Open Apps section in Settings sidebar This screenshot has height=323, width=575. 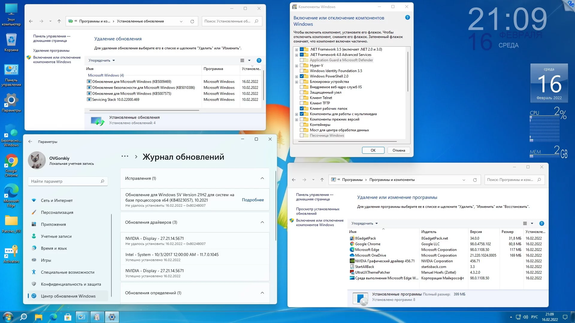53,224
